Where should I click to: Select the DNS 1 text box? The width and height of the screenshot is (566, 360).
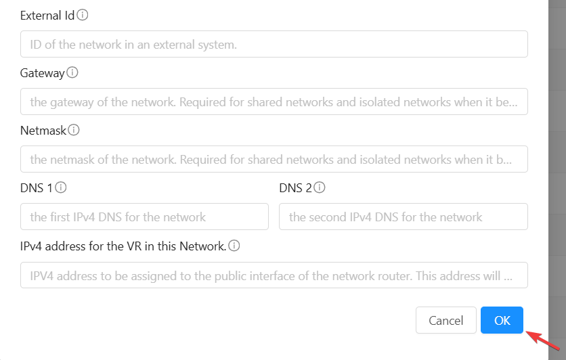[144, 217]
